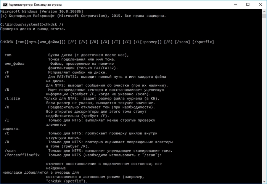Click the CHKDSK word in the syntax line

[x=7, y=41]
